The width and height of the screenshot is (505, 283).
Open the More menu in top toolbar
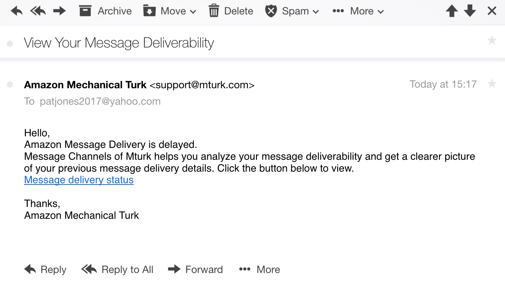point(358,11)
